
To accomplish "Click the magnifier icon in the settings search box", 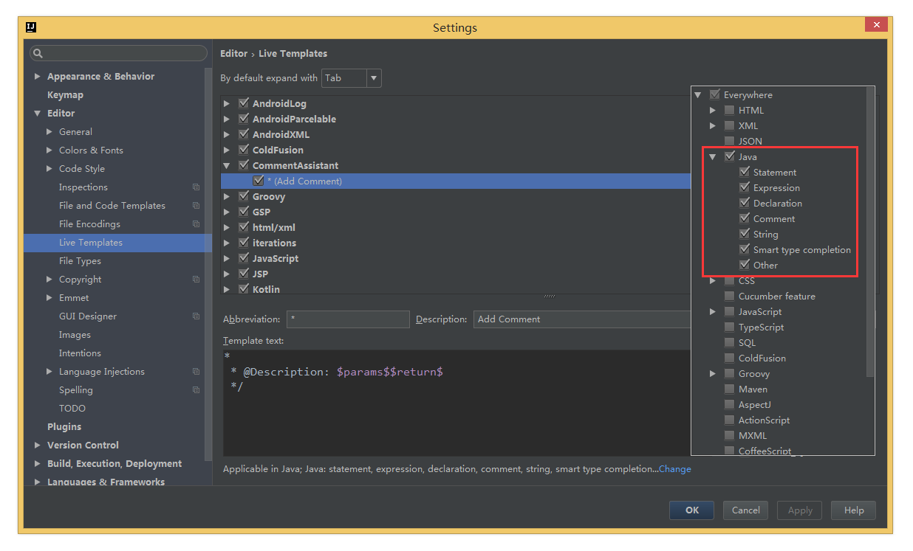I will point(38,53).
